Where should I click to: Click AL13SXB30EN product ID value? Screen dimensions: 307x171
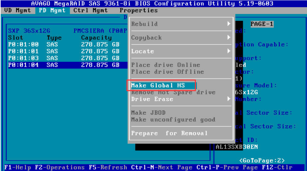[237, 147]
